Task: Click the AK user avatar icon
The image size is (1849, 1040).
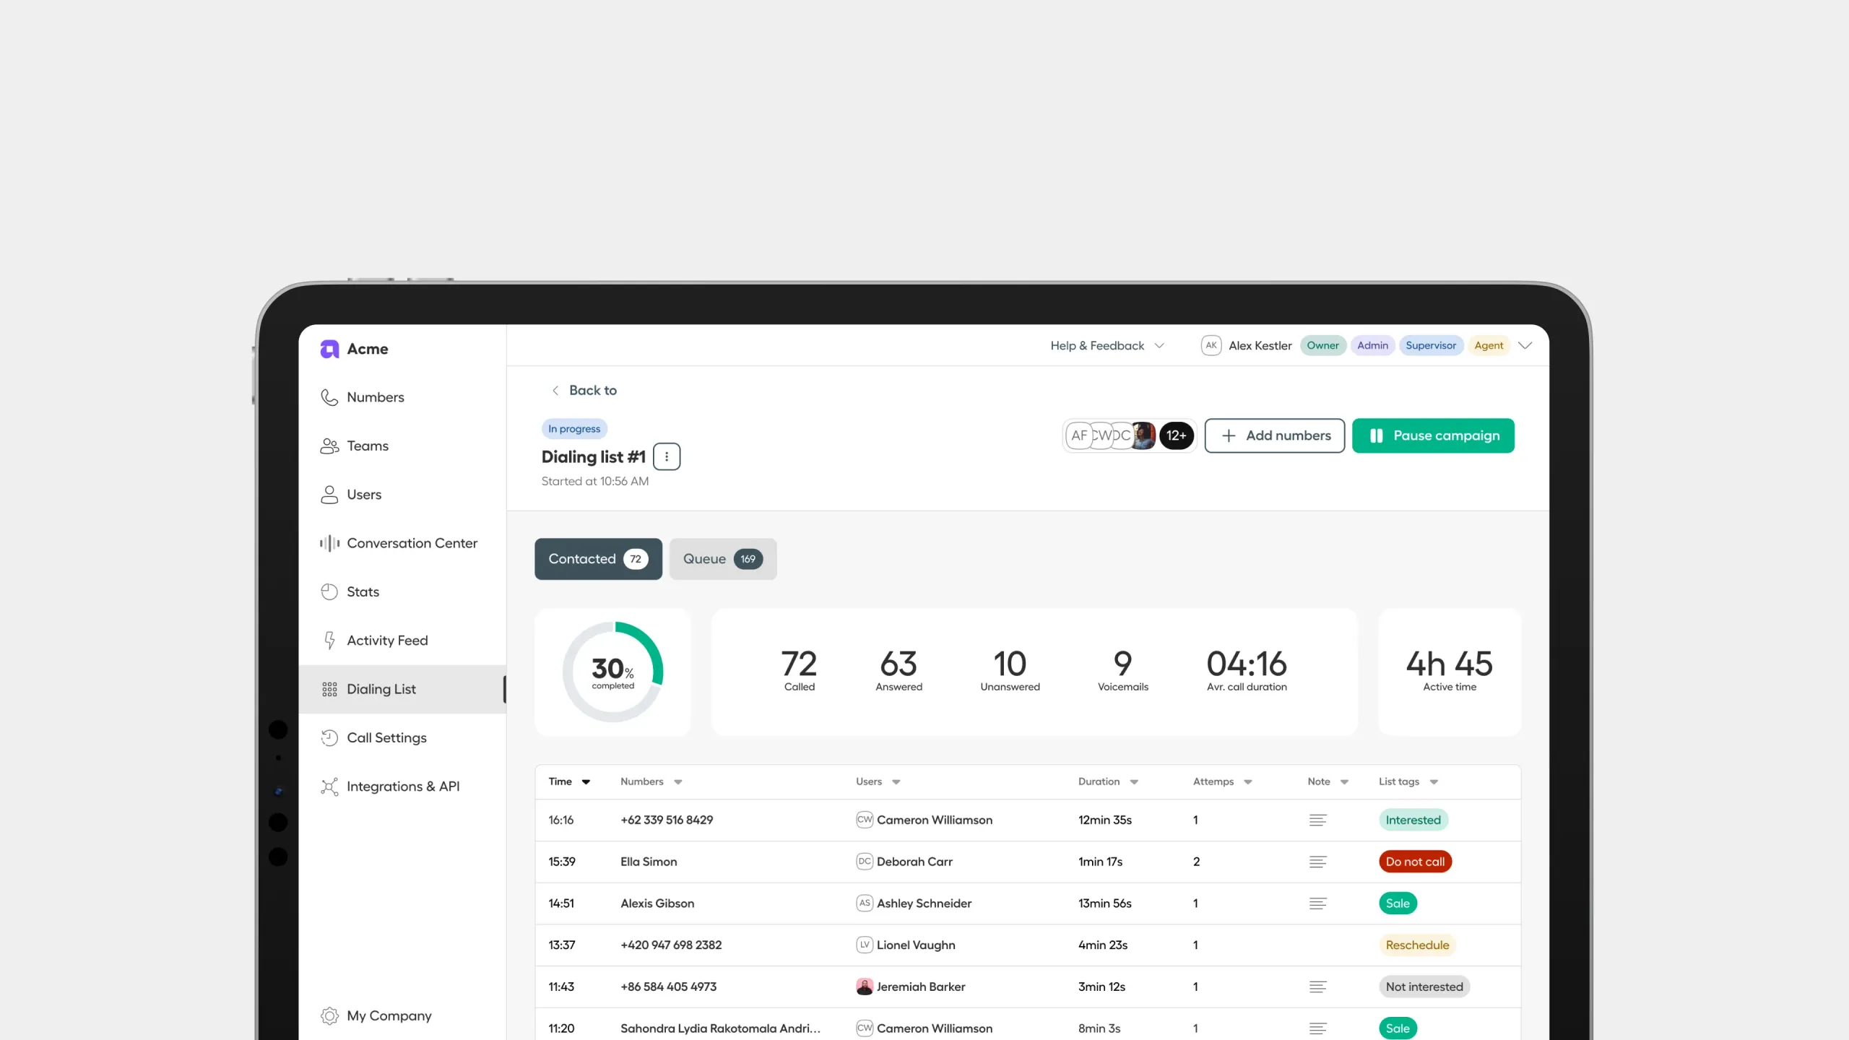Action: 1211,345
